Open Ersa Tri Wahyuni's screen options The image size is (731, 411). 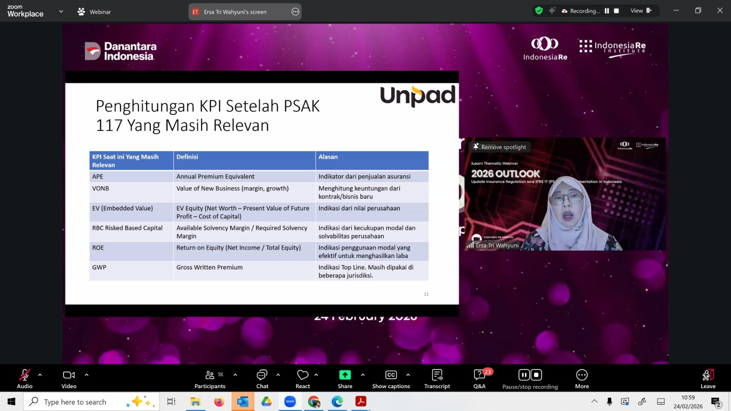tap(296, 12)
